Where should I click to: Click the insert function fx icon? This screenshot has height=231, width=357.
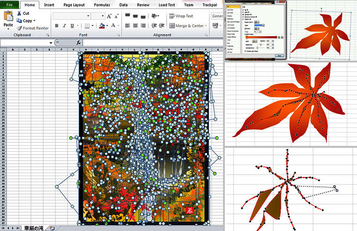(x=79, y=43)
